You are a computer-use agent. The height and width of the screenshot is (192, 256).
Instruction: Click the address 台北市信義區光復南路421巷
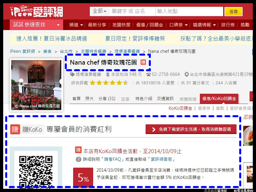click(221, 74)
